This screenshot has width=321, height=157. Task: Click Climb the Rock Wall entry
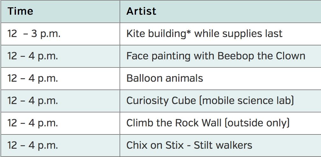(220, 123)
